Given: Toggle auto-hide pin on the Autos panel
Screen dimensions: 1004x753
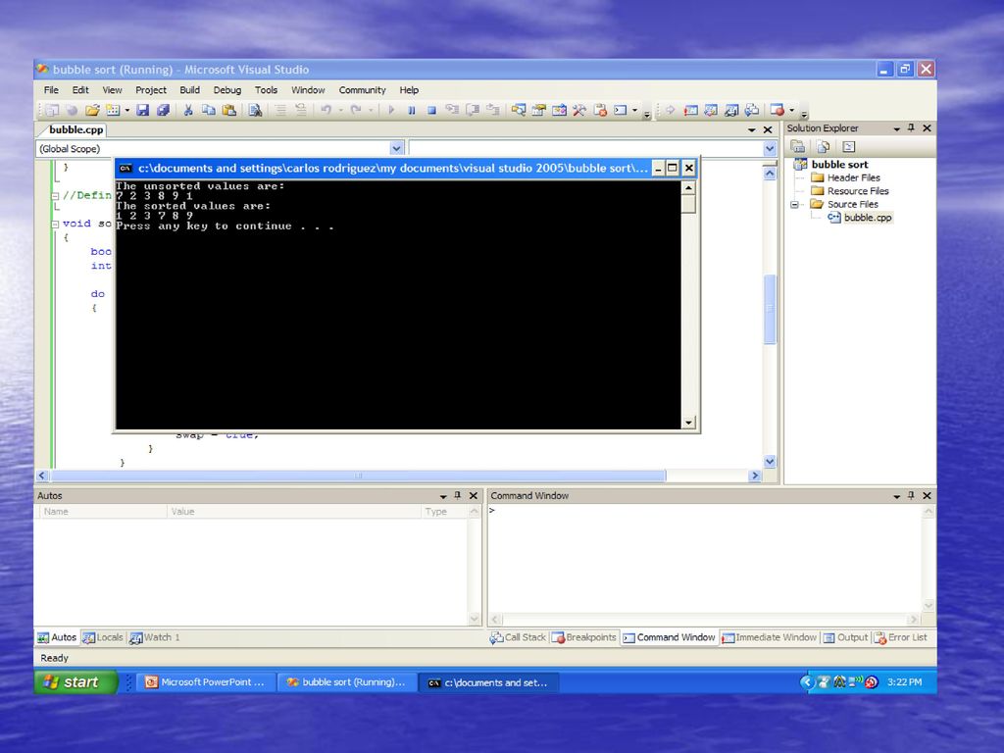Looking at the screenshot, I should (x=457, y=495).
